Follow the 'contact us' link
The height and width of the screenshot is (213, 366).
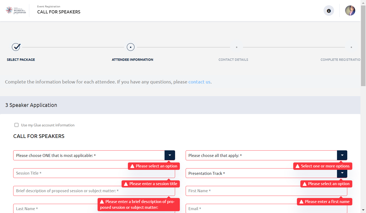point(199,82)
